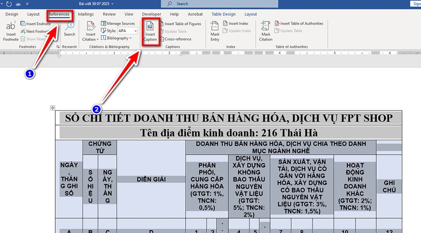
Task: Click the 'Tên địa điểm kinh doanh' row
Action: [x=229, y=133]
